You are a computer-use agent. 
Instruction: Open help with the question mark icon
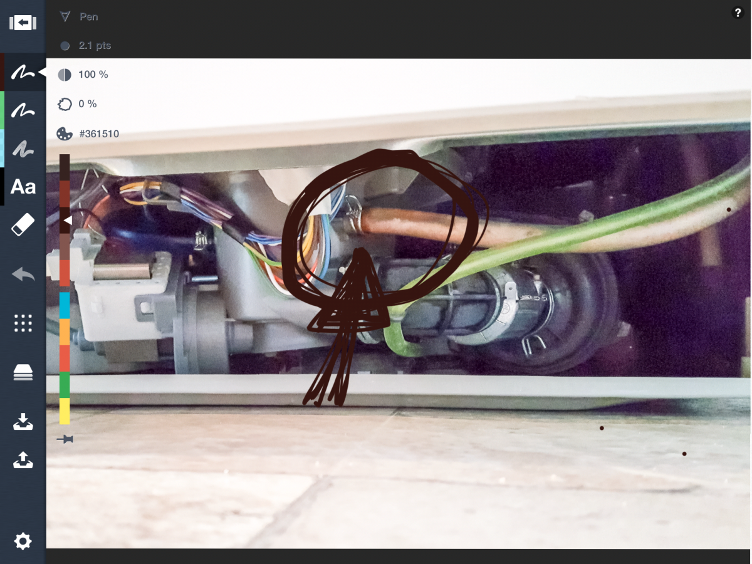738,13
